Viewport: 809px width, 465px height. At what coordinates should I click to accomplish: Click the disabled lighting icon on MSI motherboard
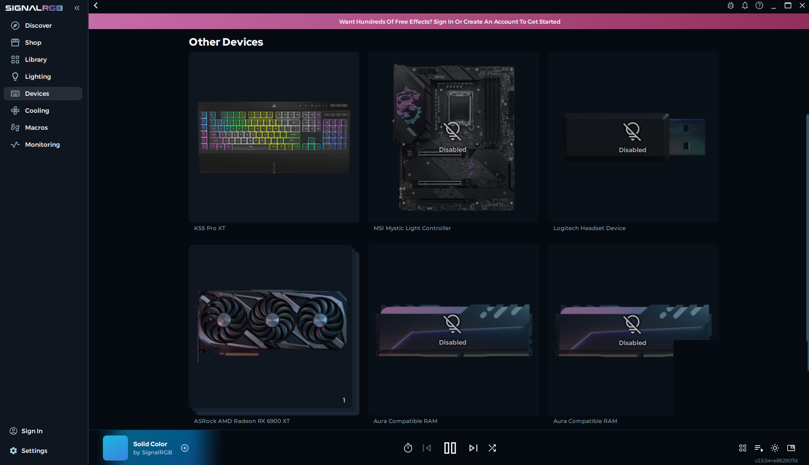tap(452, 131)
